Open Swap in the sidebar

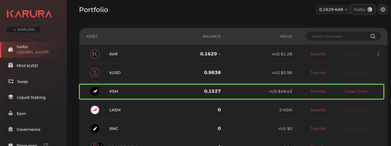[22, 82]
